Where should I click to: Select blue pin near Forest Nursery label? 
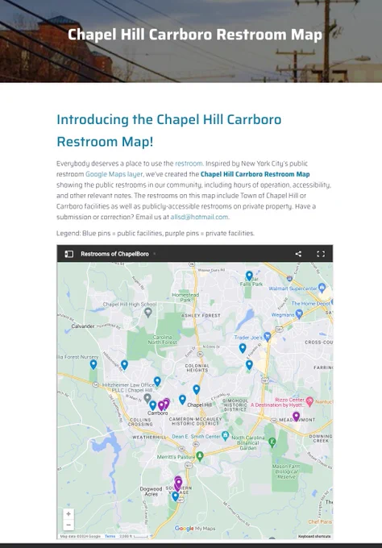pos(93,364)
